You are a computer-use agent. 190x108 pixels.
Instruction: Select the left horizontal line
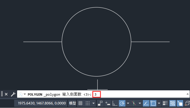42,42
